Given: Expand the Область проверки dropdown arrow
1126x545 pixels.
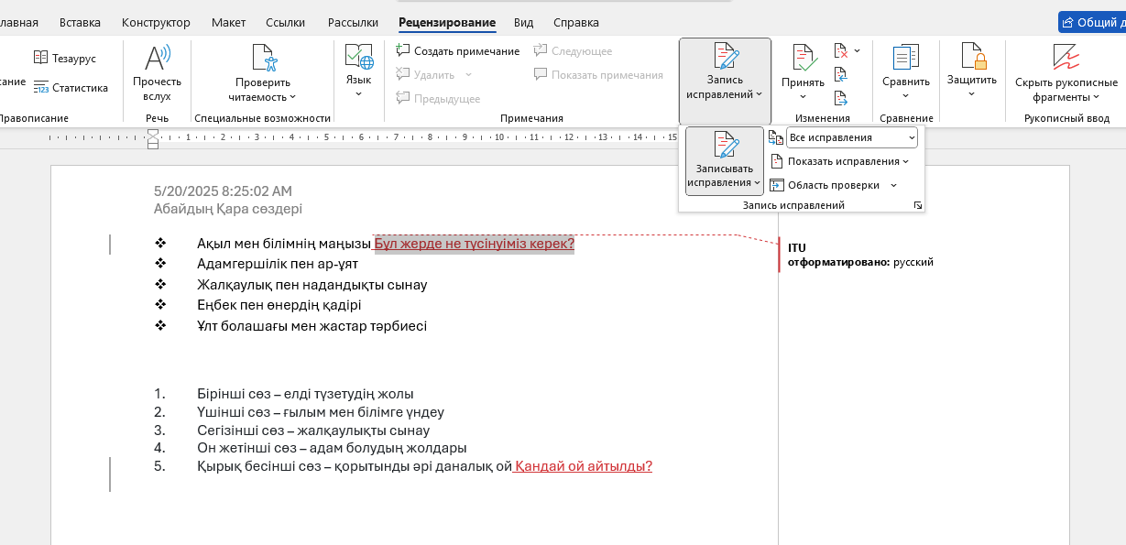Looking at the screenshot, I should click(x=893, y=185).
